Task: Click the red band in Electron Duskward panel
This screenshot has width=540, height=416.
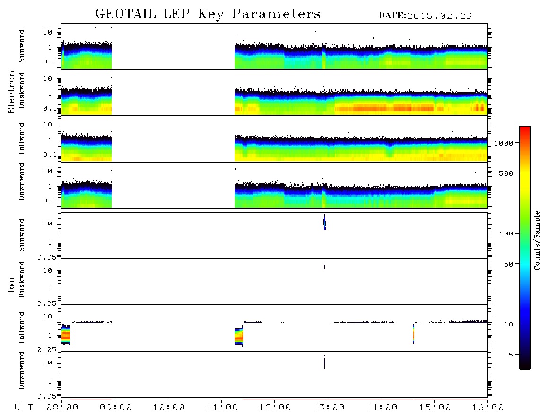Action: 384,108
